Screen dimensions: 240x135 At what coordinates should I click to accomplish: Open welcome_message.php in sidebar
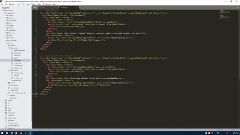tap(18, 93)
